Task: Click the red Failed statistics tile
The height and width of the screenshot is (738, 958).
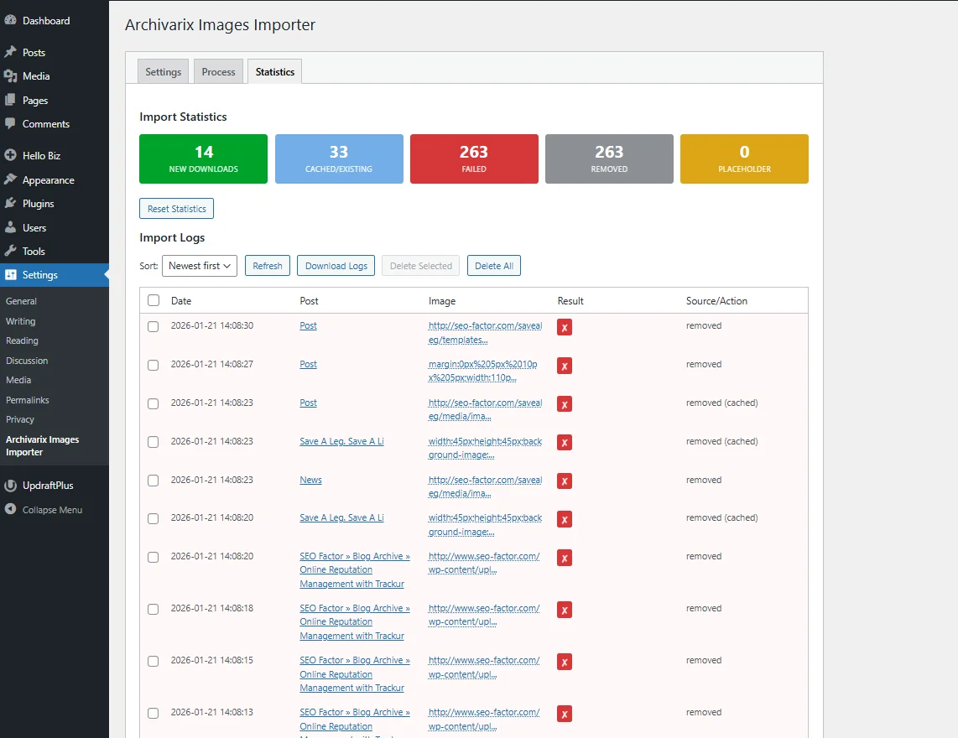Action: click(474, 159)
